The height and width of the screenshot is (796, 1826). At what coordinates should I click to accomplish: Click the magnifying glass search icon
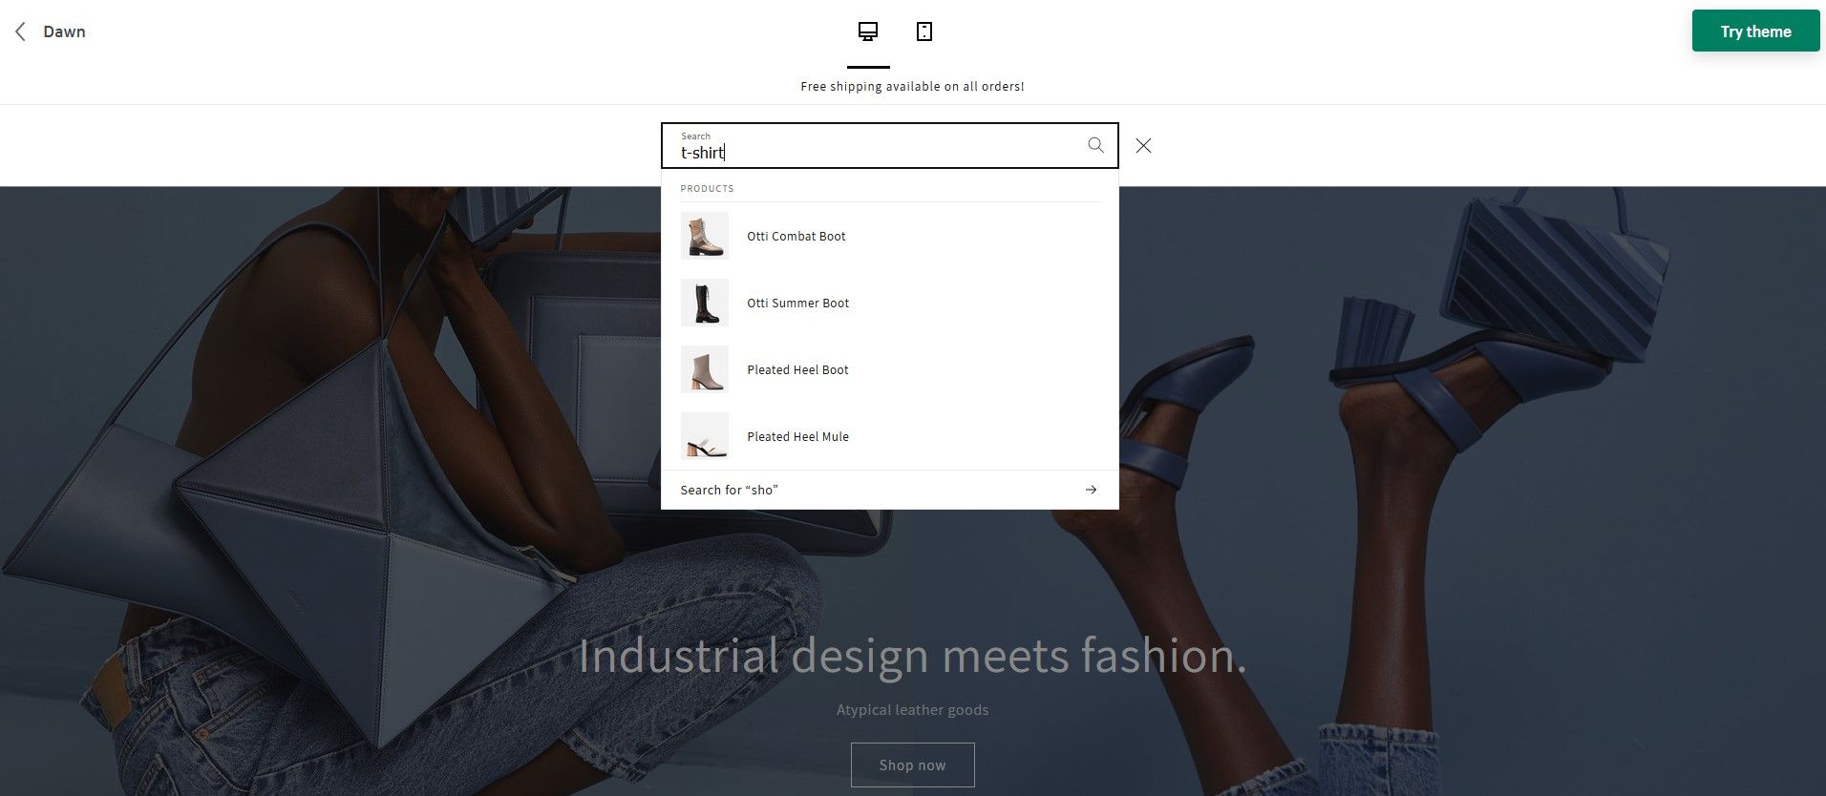[x=1095, y=145]
